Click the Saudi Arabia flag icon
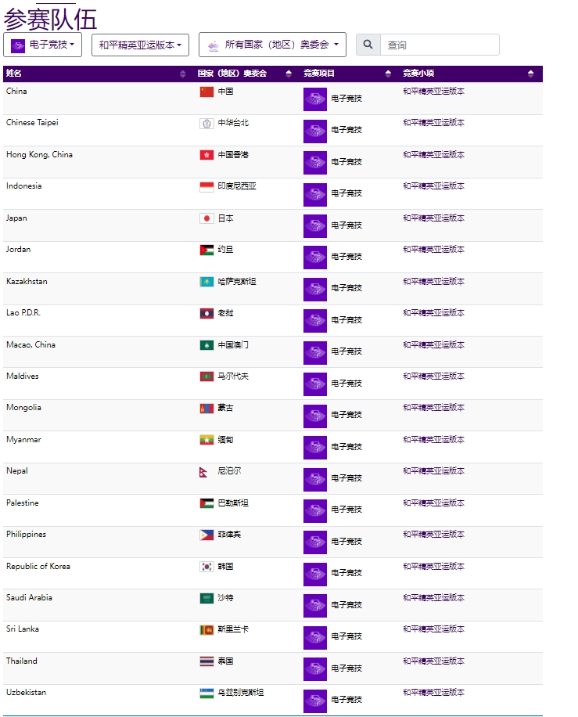This screenshot has height=717, width=578. click(206, 599)
